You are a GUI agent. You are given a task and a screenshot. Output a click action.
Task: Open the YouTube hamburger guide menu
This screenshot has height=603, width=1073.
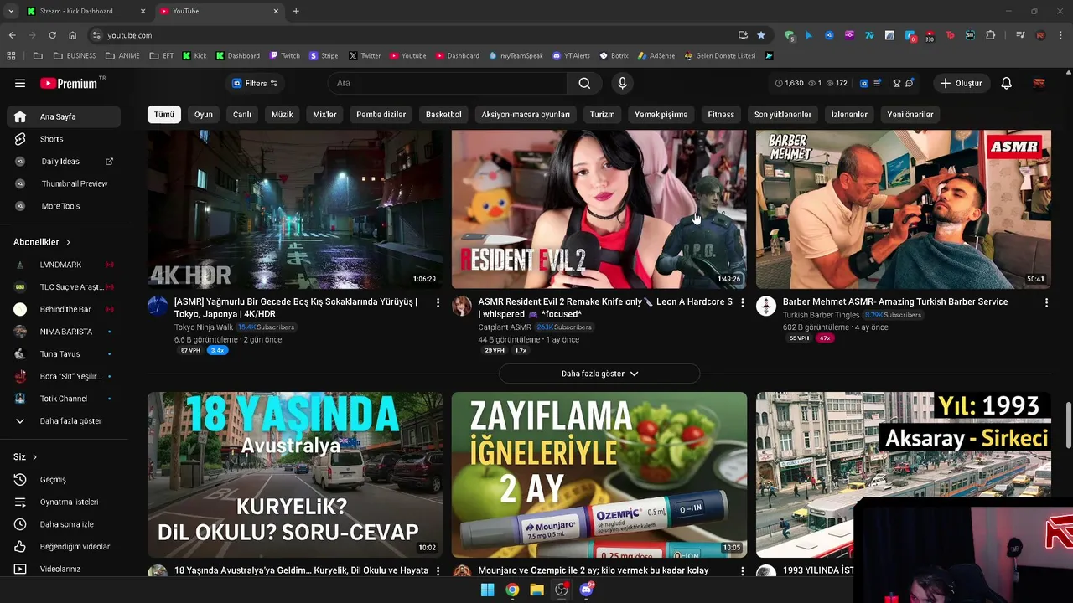click(x=20, y=83)
